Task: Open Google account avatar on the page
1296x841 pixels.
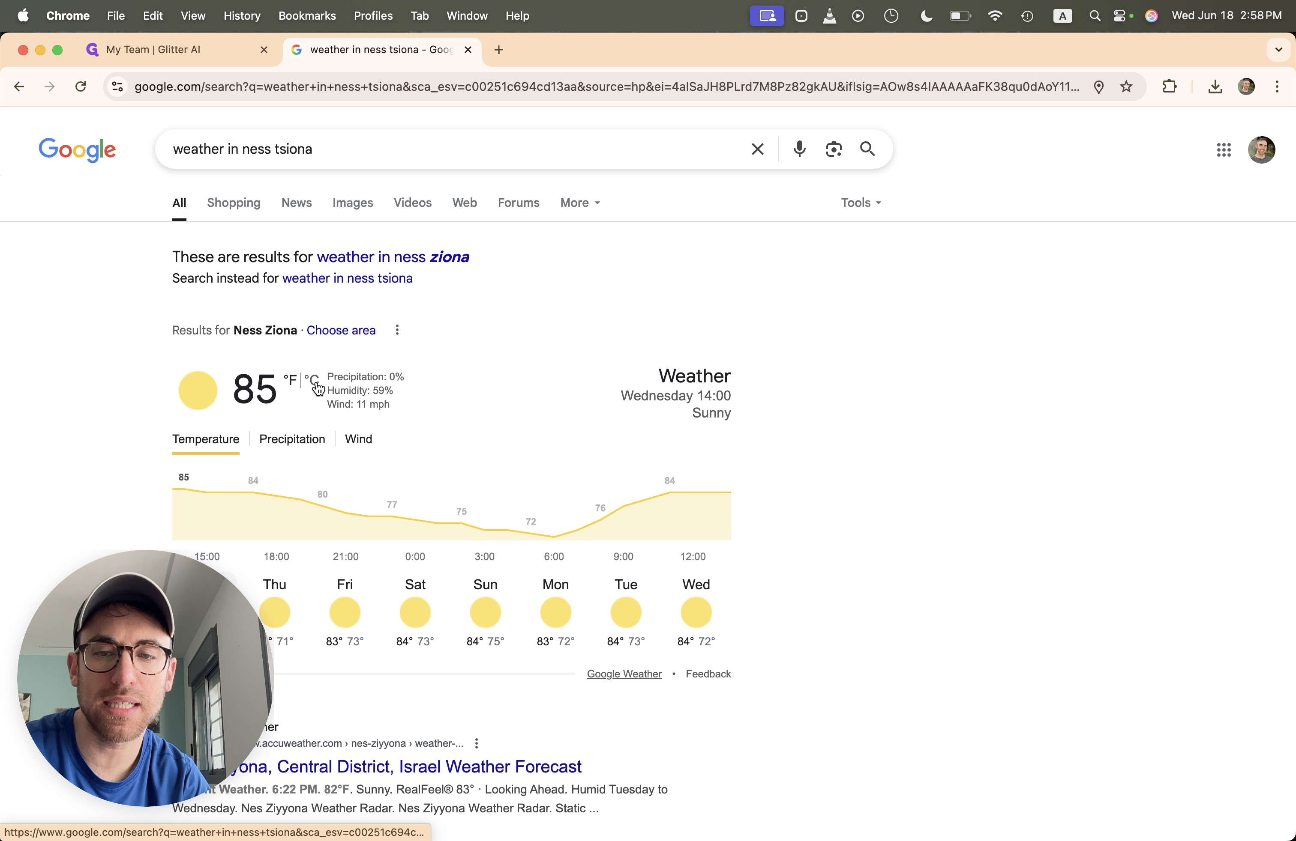Action: pyautogui.click(x=1261, y=149)
